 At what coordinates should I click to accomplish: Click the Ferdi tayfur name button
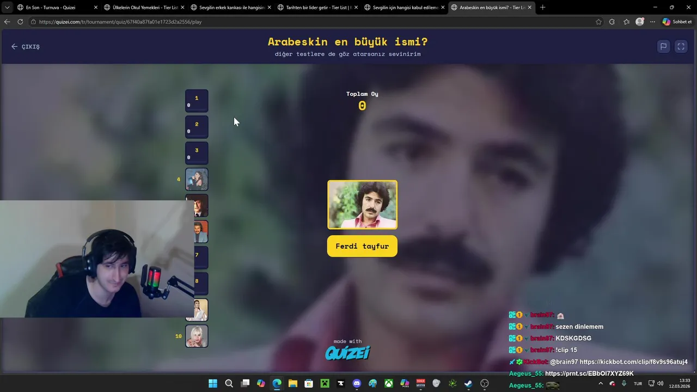coord(362,246)
